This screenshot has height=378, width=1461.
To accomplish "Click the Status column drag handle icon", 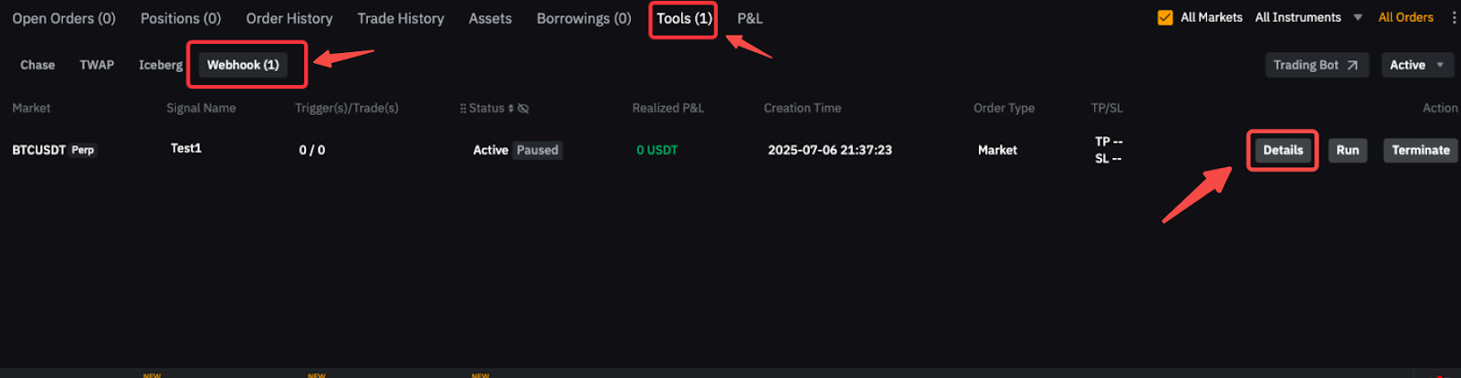I will (463, 109).
